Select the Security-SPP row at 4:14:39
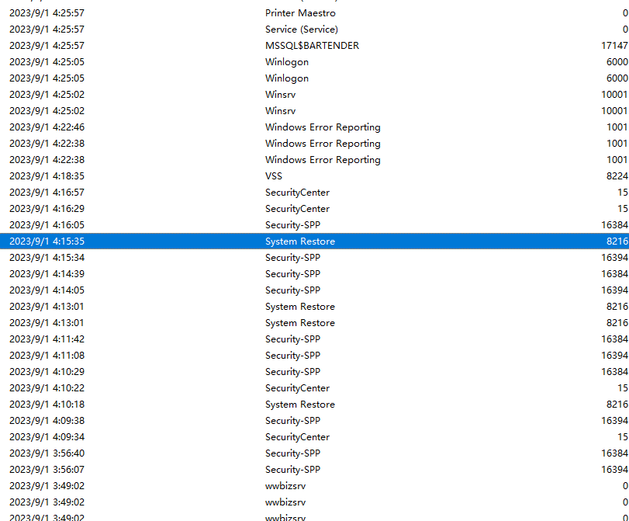The width and height of the screenshot is (629, 521). click(x=315, y=274)
